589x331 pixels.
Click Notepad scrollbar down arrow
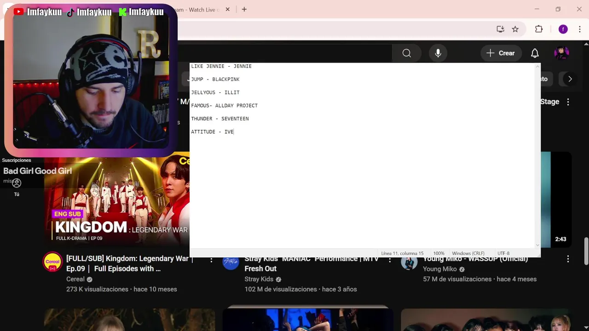coord(537,245)
